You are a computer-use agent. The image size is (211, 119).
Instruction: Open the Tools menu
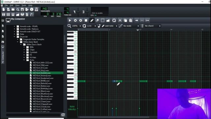(24, 5)
